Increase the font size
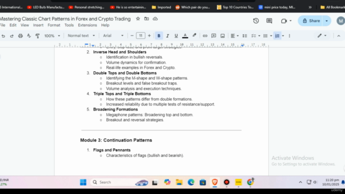Image resolution: width=345 pixels, height=194 pixels. click(149, 36)
